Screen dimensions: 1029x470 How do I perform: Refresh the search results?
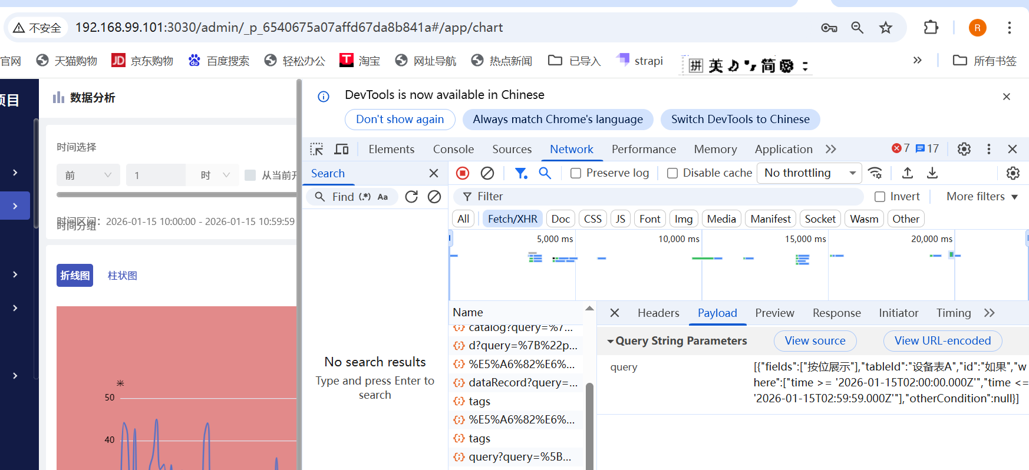[x=411, y=197]
